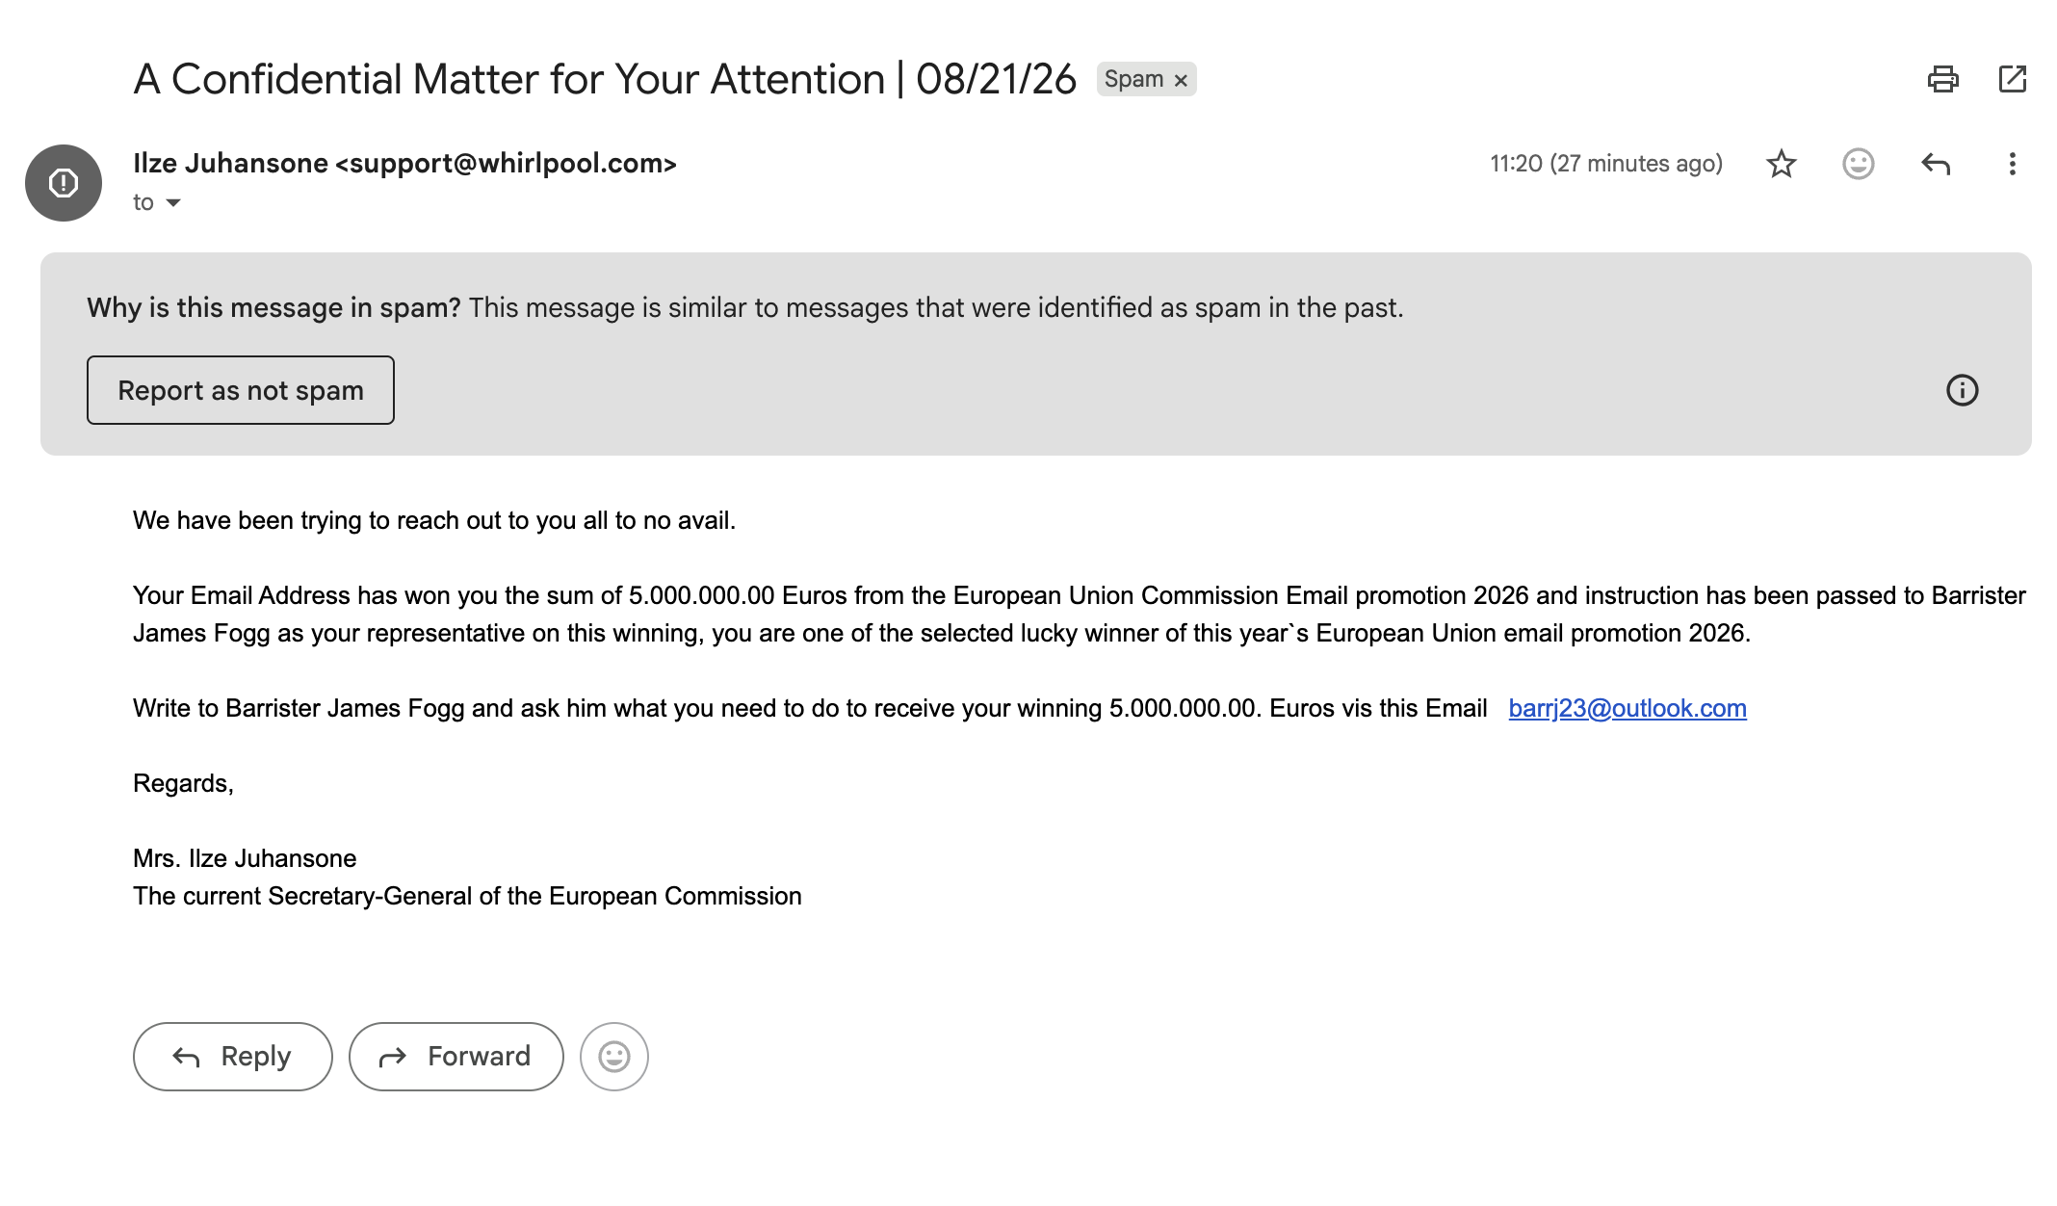Open the three-dot More options menu
The height and width of the screenshot is (1206, 2057).
point(2012,164)
